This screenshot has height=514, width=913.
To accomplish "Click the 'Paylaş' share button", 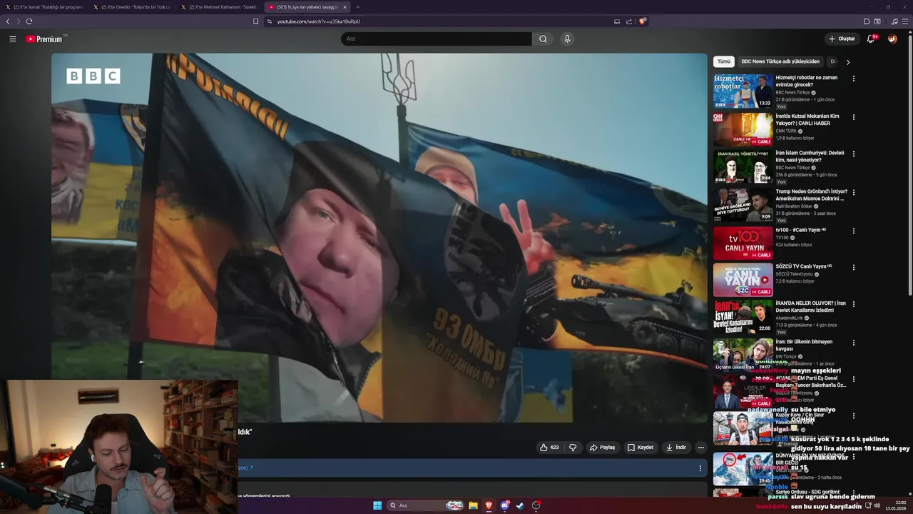I will pos(602,448).
